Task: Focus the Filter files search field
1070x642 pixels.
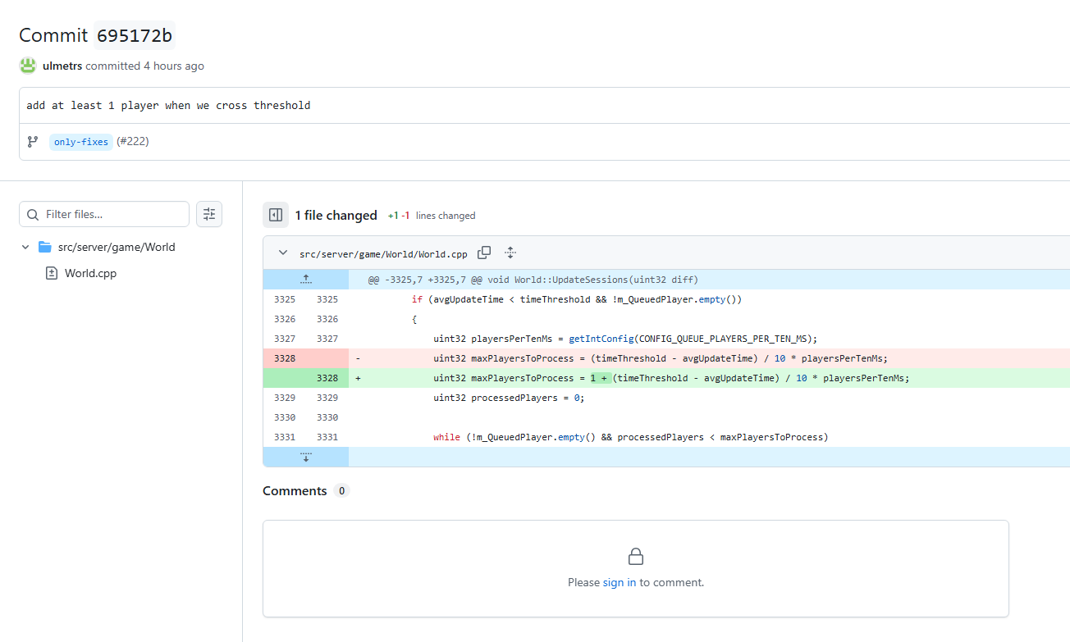Action: pos(104,214)
